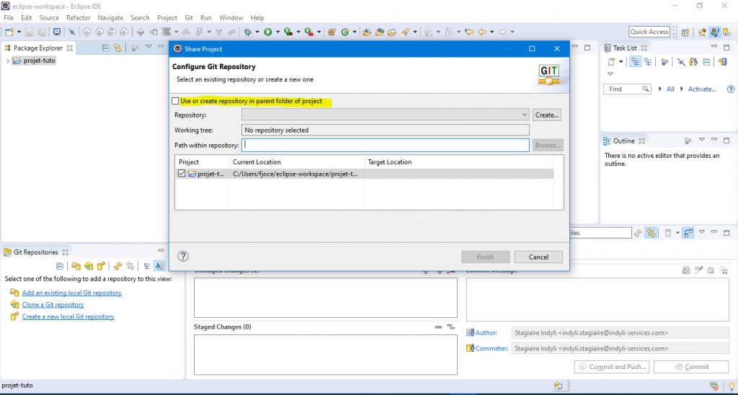Click the Debug bug toolbar icon
This screenshot has width=738, height=395.
[248, 32]
